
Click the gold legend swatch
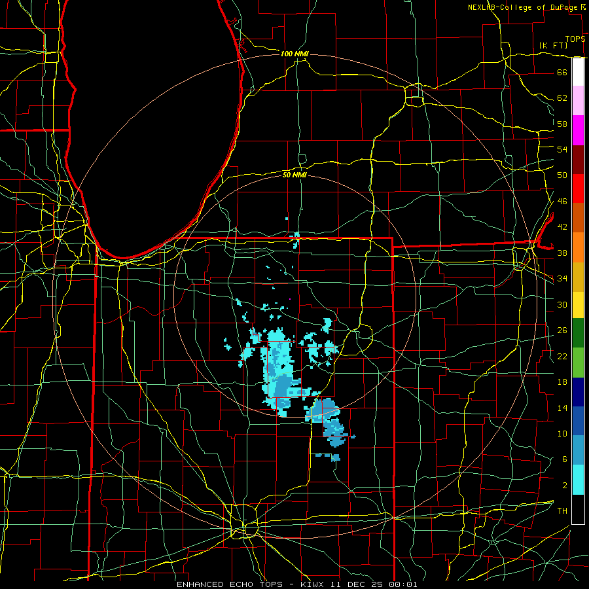point(578,277)
